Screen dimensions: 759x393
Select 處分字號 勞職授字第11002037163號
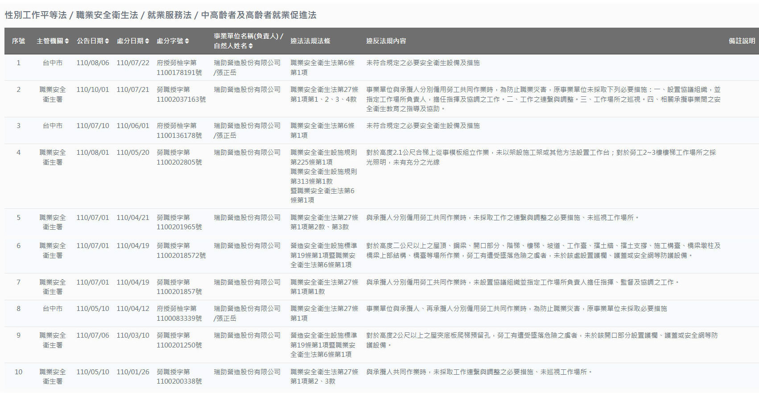(x=181, y=95)
